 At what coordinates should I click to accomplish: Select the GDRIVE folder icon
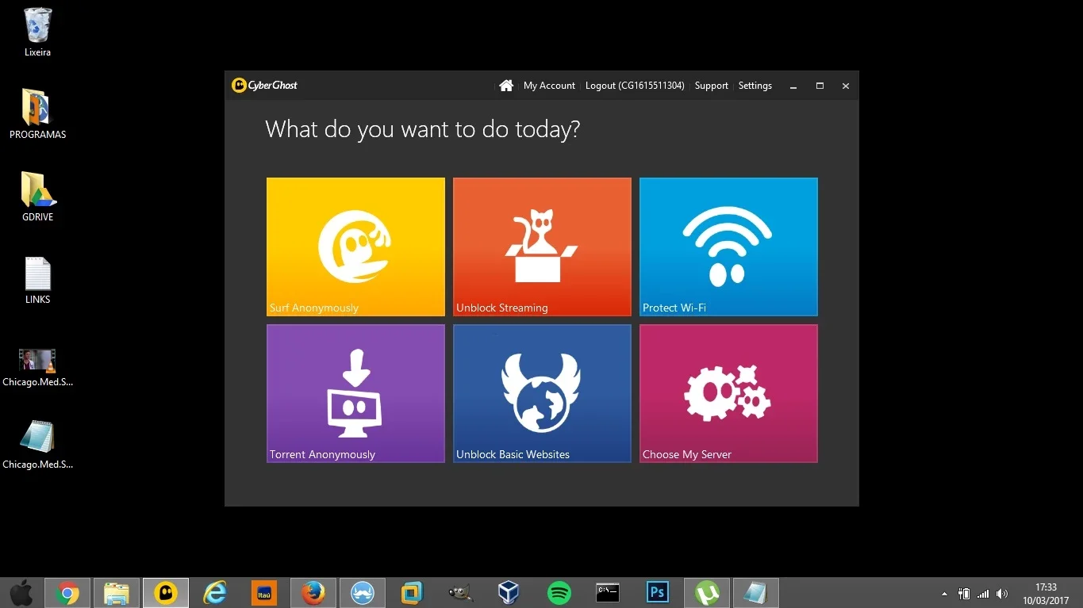tap(37, 197)
